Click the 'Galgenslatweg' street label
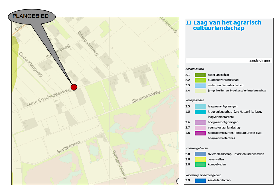The width and height of the screenshot is (280, 188). coord(120,165)
